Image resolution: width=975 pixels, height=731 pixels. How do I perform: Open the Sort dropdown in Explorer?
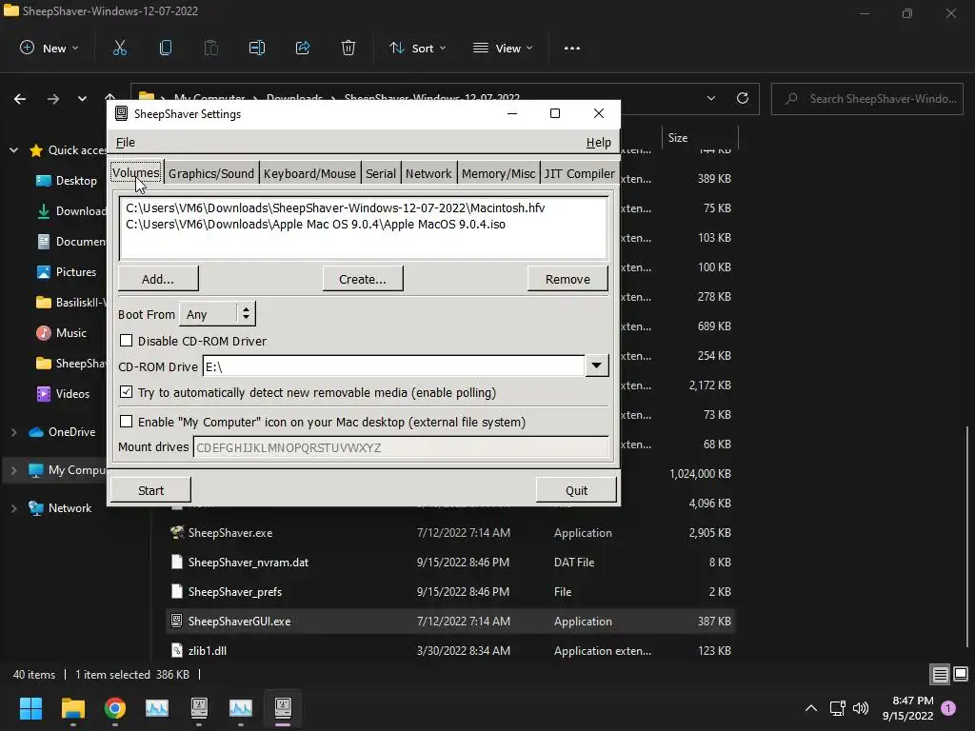tap(417, 48)
